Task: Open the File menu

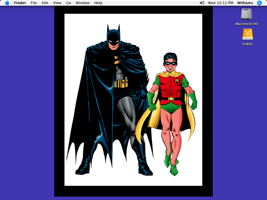Action: [x=34, y=3]
